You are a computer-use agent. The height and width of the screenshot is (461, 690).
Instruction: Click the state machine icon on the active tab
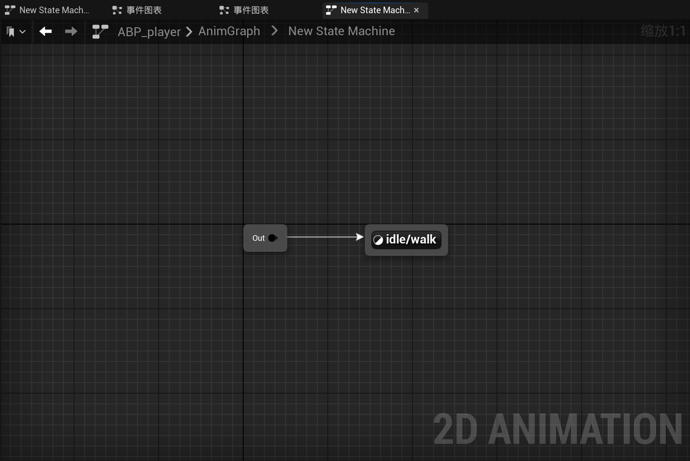click(x=331, y=10)
